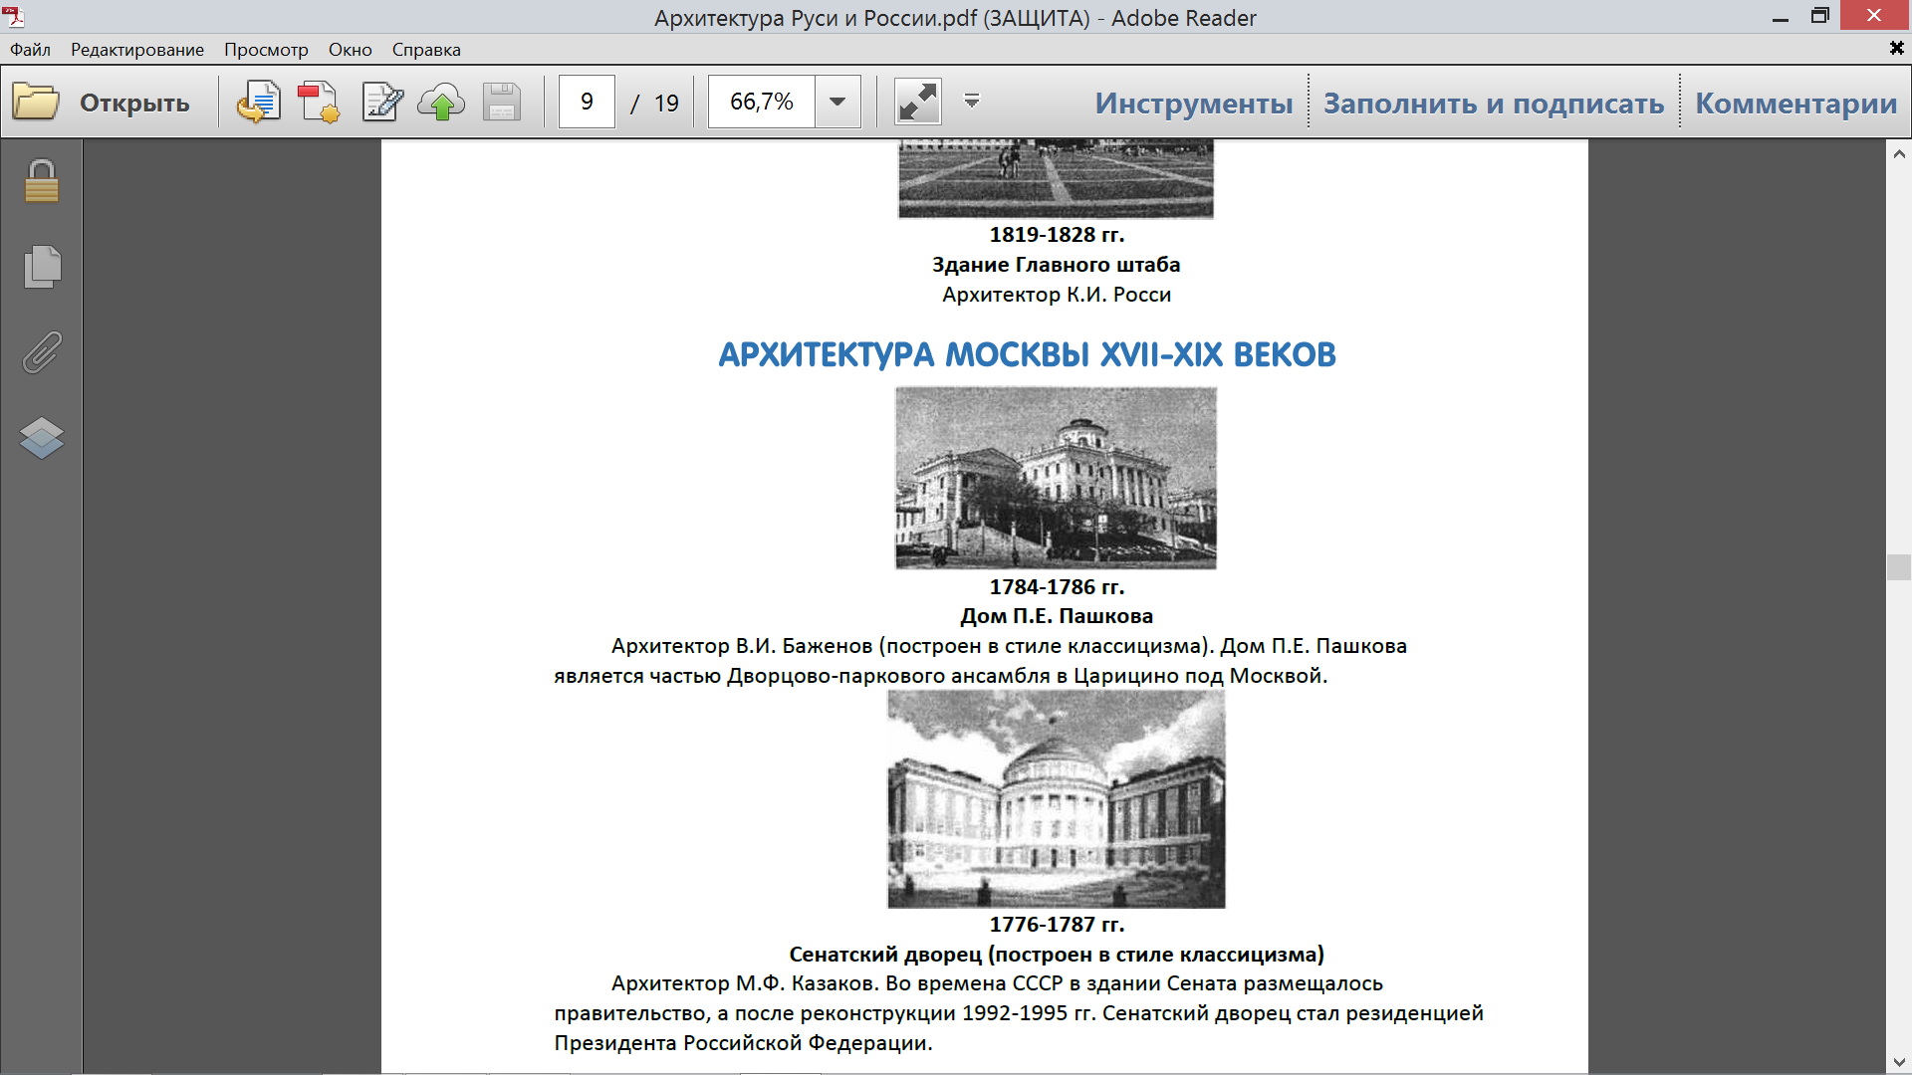Click the zoom value field 66,7%
The width and height of the screenshot is (1912, 1075).
(762, 102)
